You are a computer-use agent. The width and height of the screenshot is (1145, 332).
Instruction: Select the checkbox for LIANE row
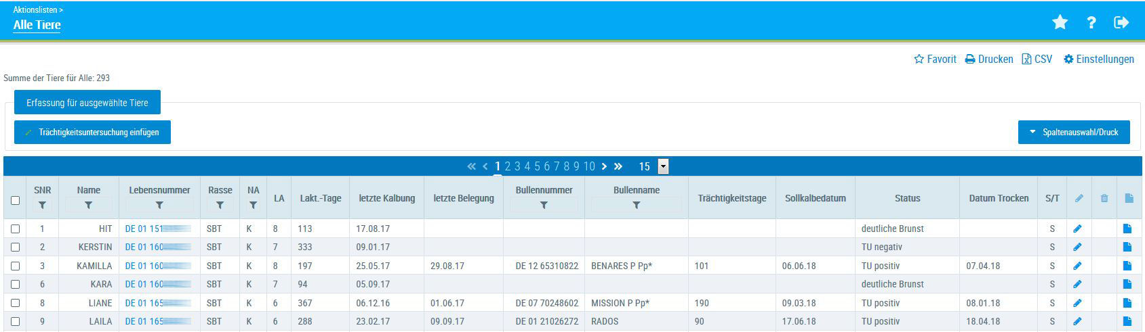point(16,304)
